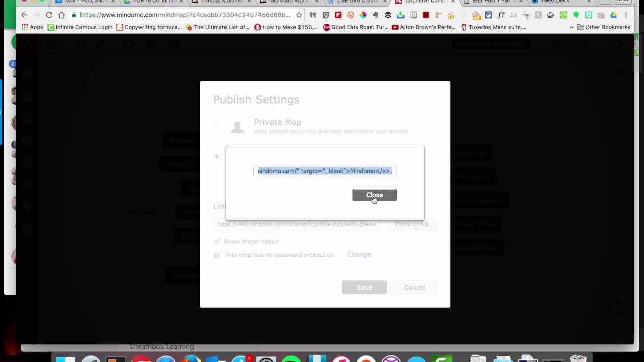Screen dimensions: 644x362
Task: Click the blue download arrow extension icon
Action: coord(400,15)
